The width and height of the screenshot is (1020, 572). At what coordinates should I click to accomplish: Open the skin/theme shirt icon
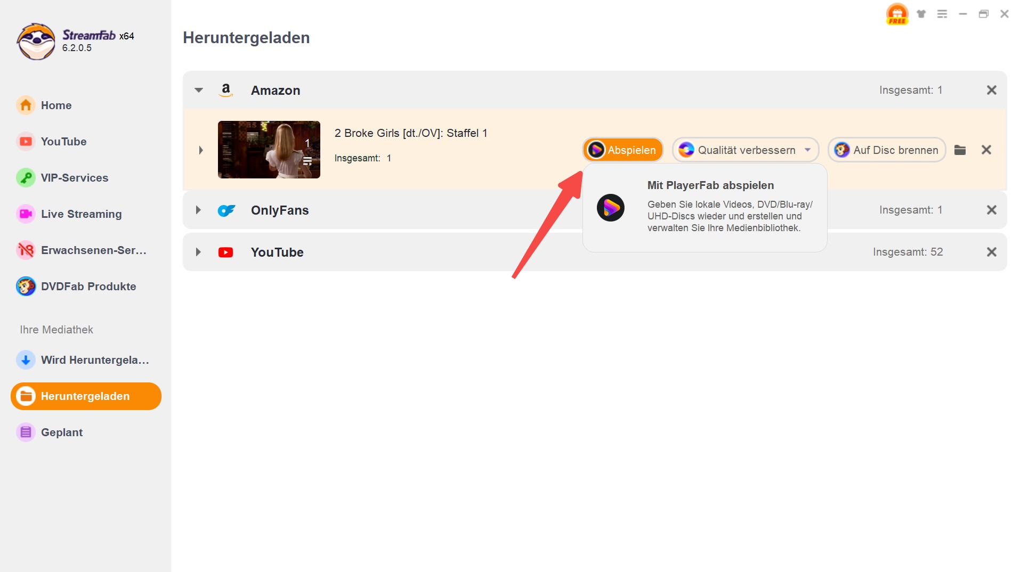tap(921, 14)
